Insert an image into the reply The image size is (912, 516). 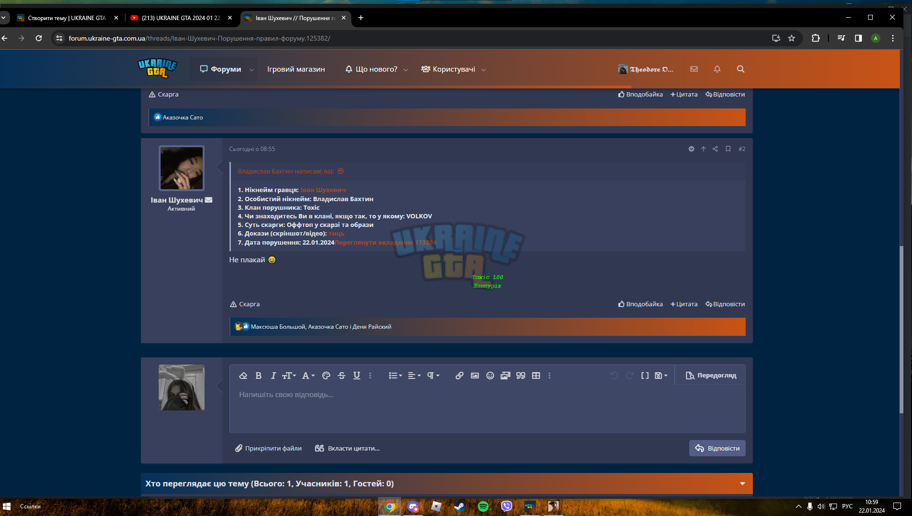[475, 376]
